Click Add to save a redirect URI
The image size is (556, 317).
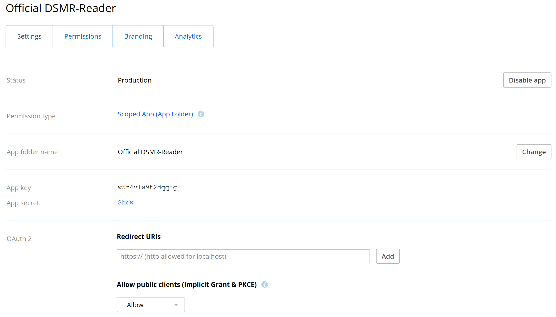point(387,256)
